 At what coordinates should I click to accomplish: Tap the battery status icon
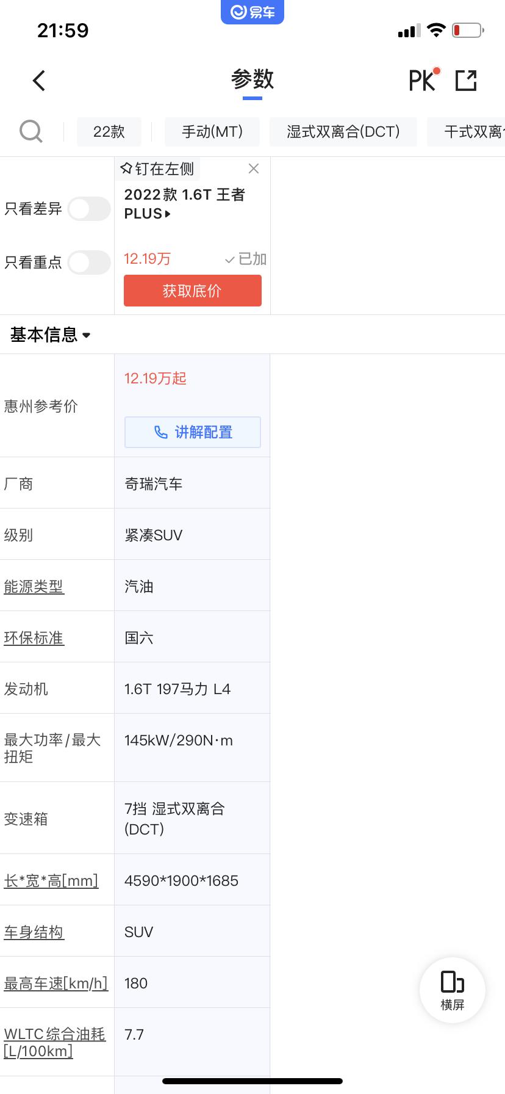(x=468, y=30)
